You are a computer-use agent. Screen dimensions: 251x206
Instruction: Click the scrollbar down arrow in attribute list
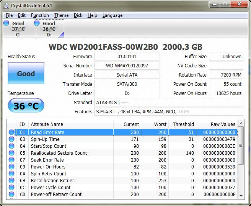[241, 195]
